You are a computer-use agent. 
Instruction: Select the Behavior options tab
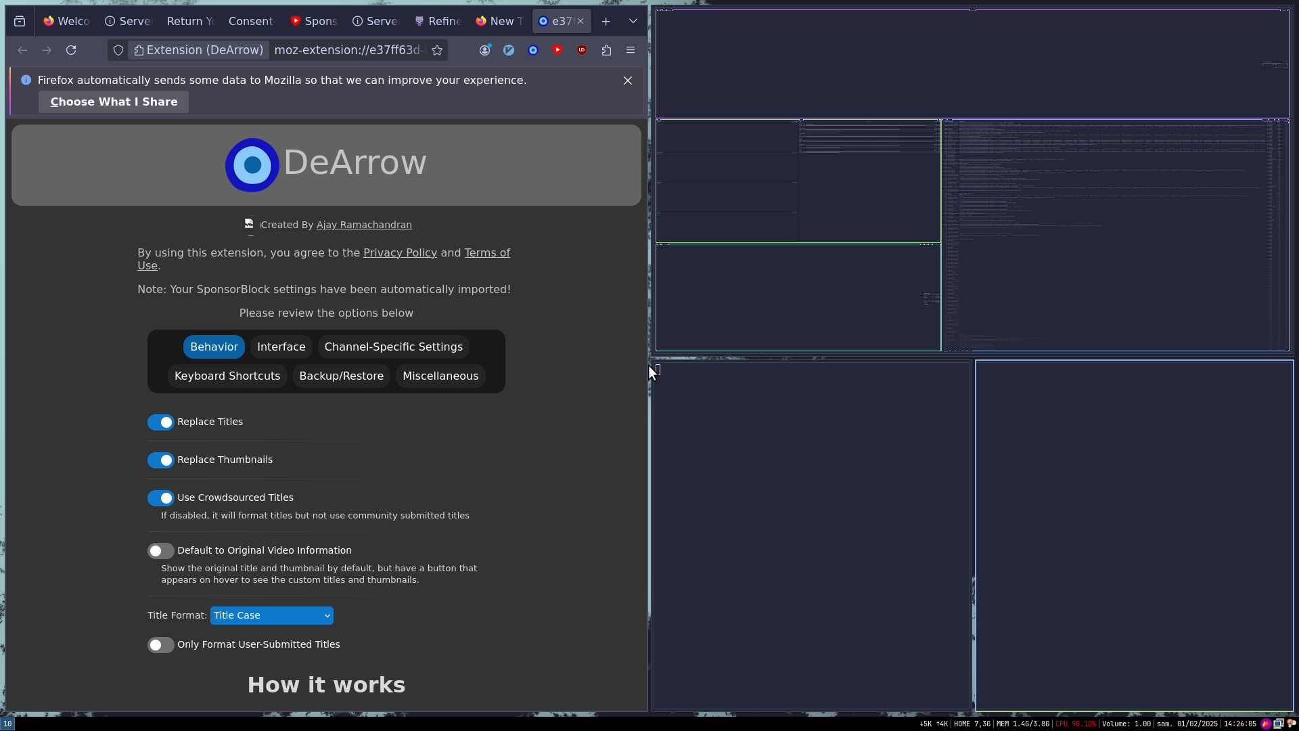[x=214, y=347]
